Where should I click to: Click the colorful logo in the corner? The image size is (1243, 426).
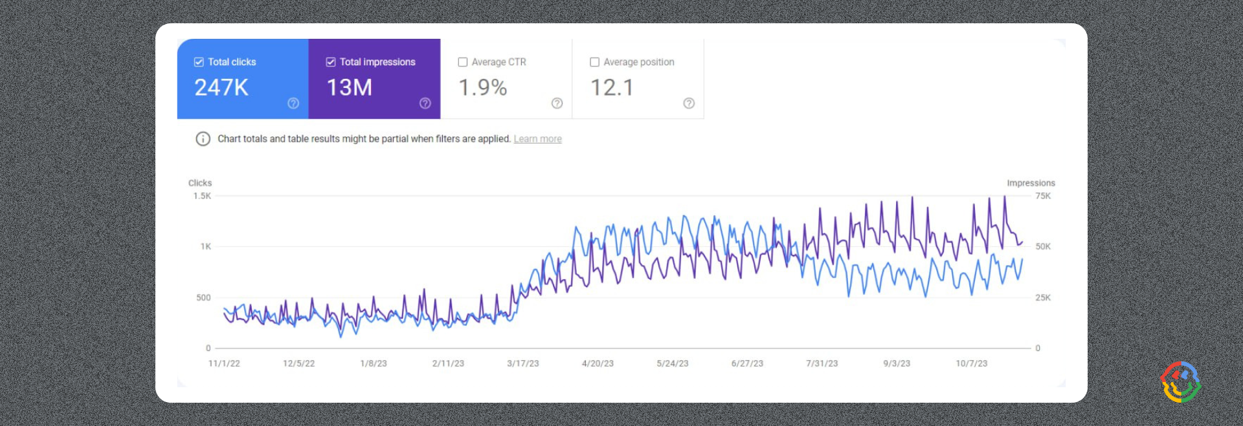[1181, 382]
